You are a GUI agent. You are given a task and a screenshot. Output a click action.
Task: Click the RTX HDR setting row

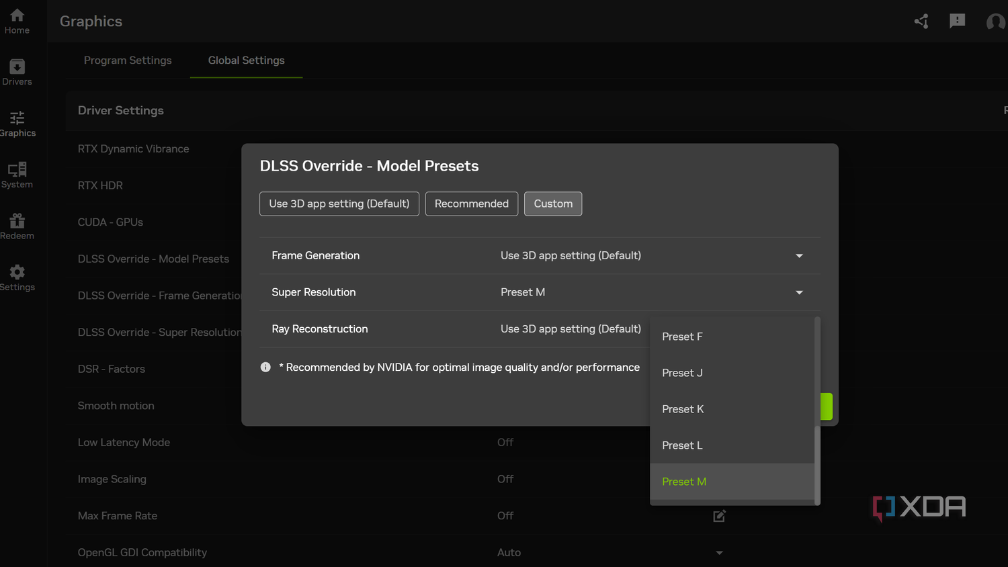(x=100, y=185)
